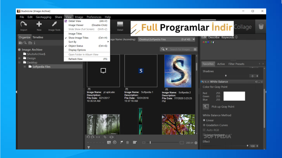The image size is (282, 158).
Task: Select the Linear white balance method
Action: point(204,120)
